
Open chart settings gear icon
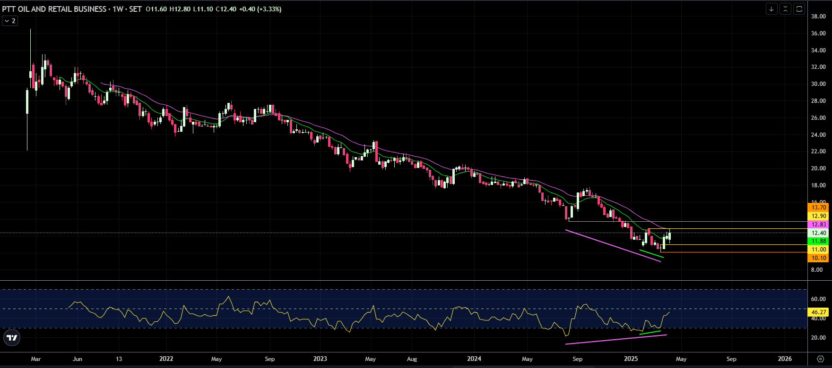pos(820,359)
